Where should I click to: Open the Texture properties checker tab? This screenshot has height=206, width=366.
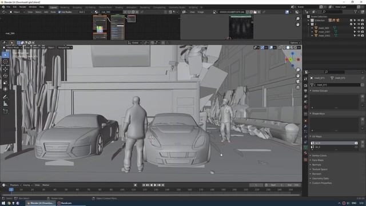click(x=305, y=160)
